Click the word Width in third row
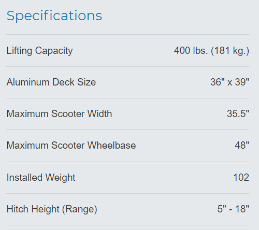This screenshot has width=259, height=230. pos(99,114)
